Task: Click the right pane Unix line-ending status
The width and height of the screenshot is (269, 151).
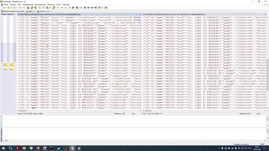Action: click(x=258, y=114)
